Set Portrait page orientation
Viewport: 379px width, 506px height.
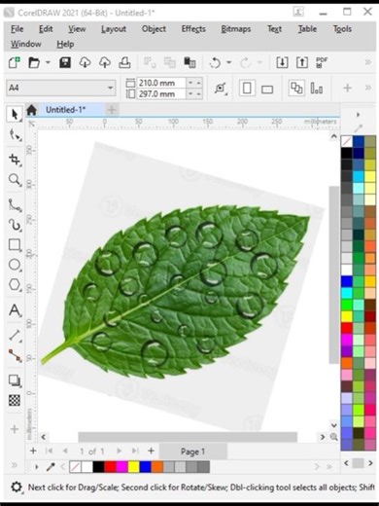[247, 88]
